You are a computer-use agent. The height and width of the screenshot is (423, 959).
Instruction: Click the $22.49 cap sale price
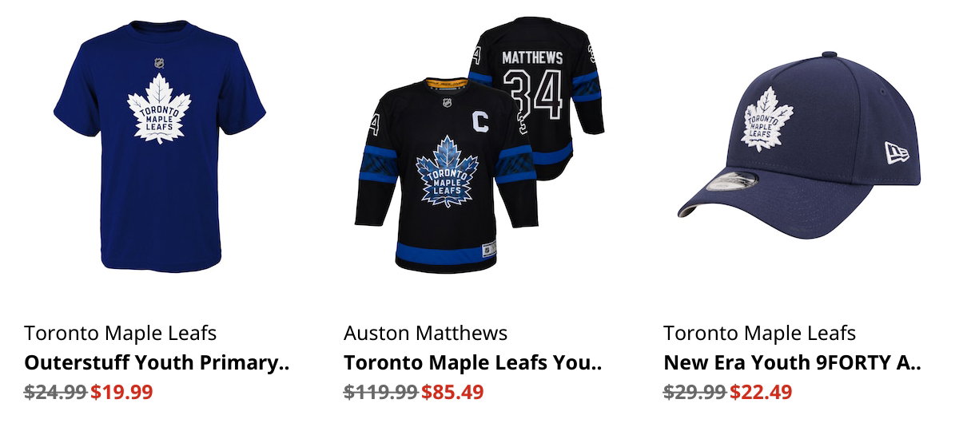[761, 393]
